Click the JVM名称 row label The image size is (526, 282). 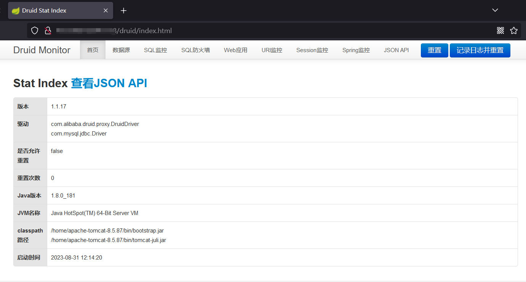tap(29, 213)
